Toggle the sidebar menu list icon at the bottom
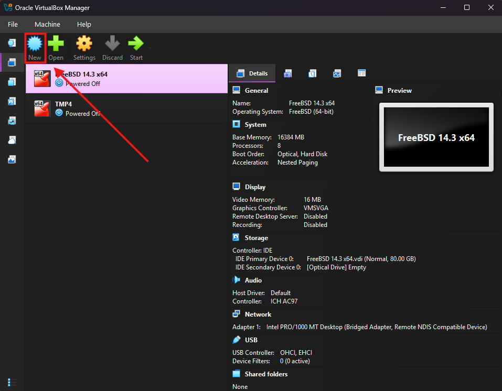 12,382
